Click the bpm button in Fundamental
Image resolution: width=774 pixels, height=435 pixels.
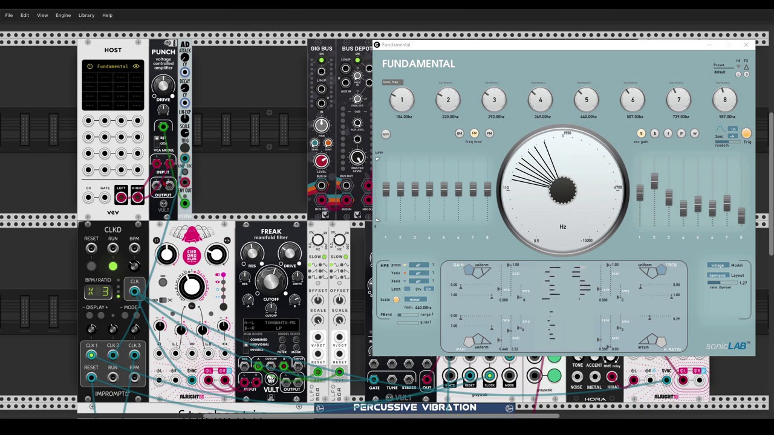(386, 134)
